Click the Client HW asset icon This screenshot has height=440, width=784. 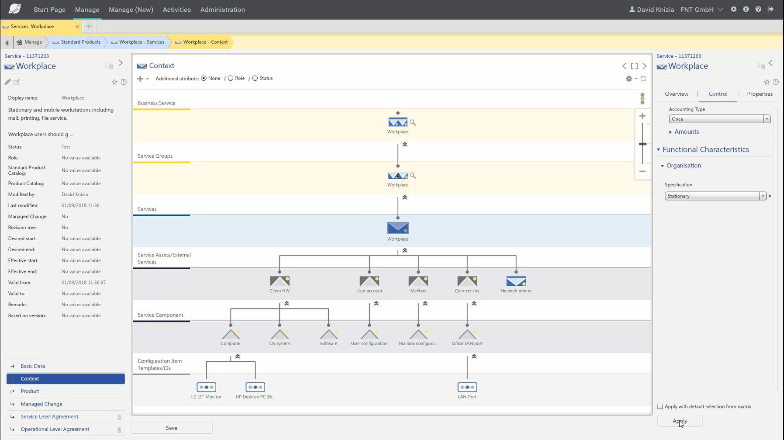(x=280, y=281)
